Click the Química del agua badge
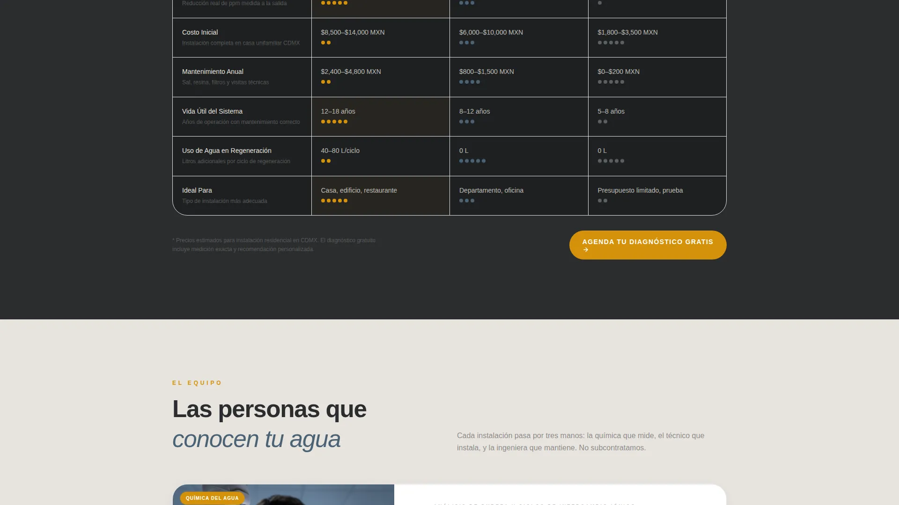Viewport: 899px width, 505px height. coord(212,498)
